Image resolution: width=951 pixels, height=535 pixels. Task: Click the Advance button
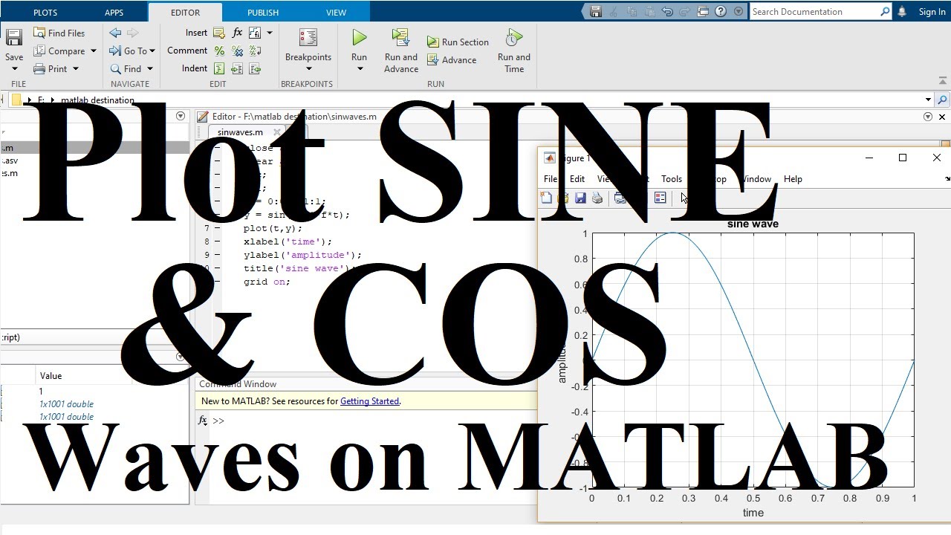coord(452,60)
